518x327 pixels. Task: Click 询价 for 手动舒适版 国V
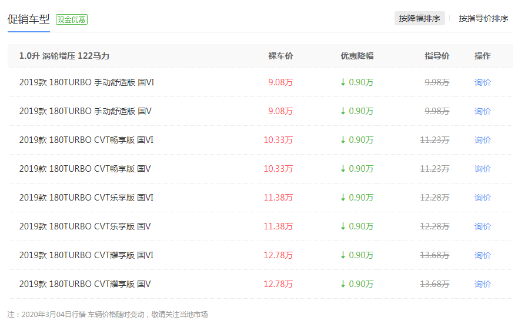(483, 111)
